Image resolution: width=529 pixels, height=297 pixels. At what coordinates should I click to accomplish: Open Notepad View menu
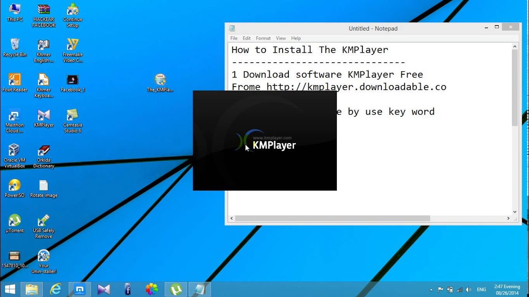point(281,38)
